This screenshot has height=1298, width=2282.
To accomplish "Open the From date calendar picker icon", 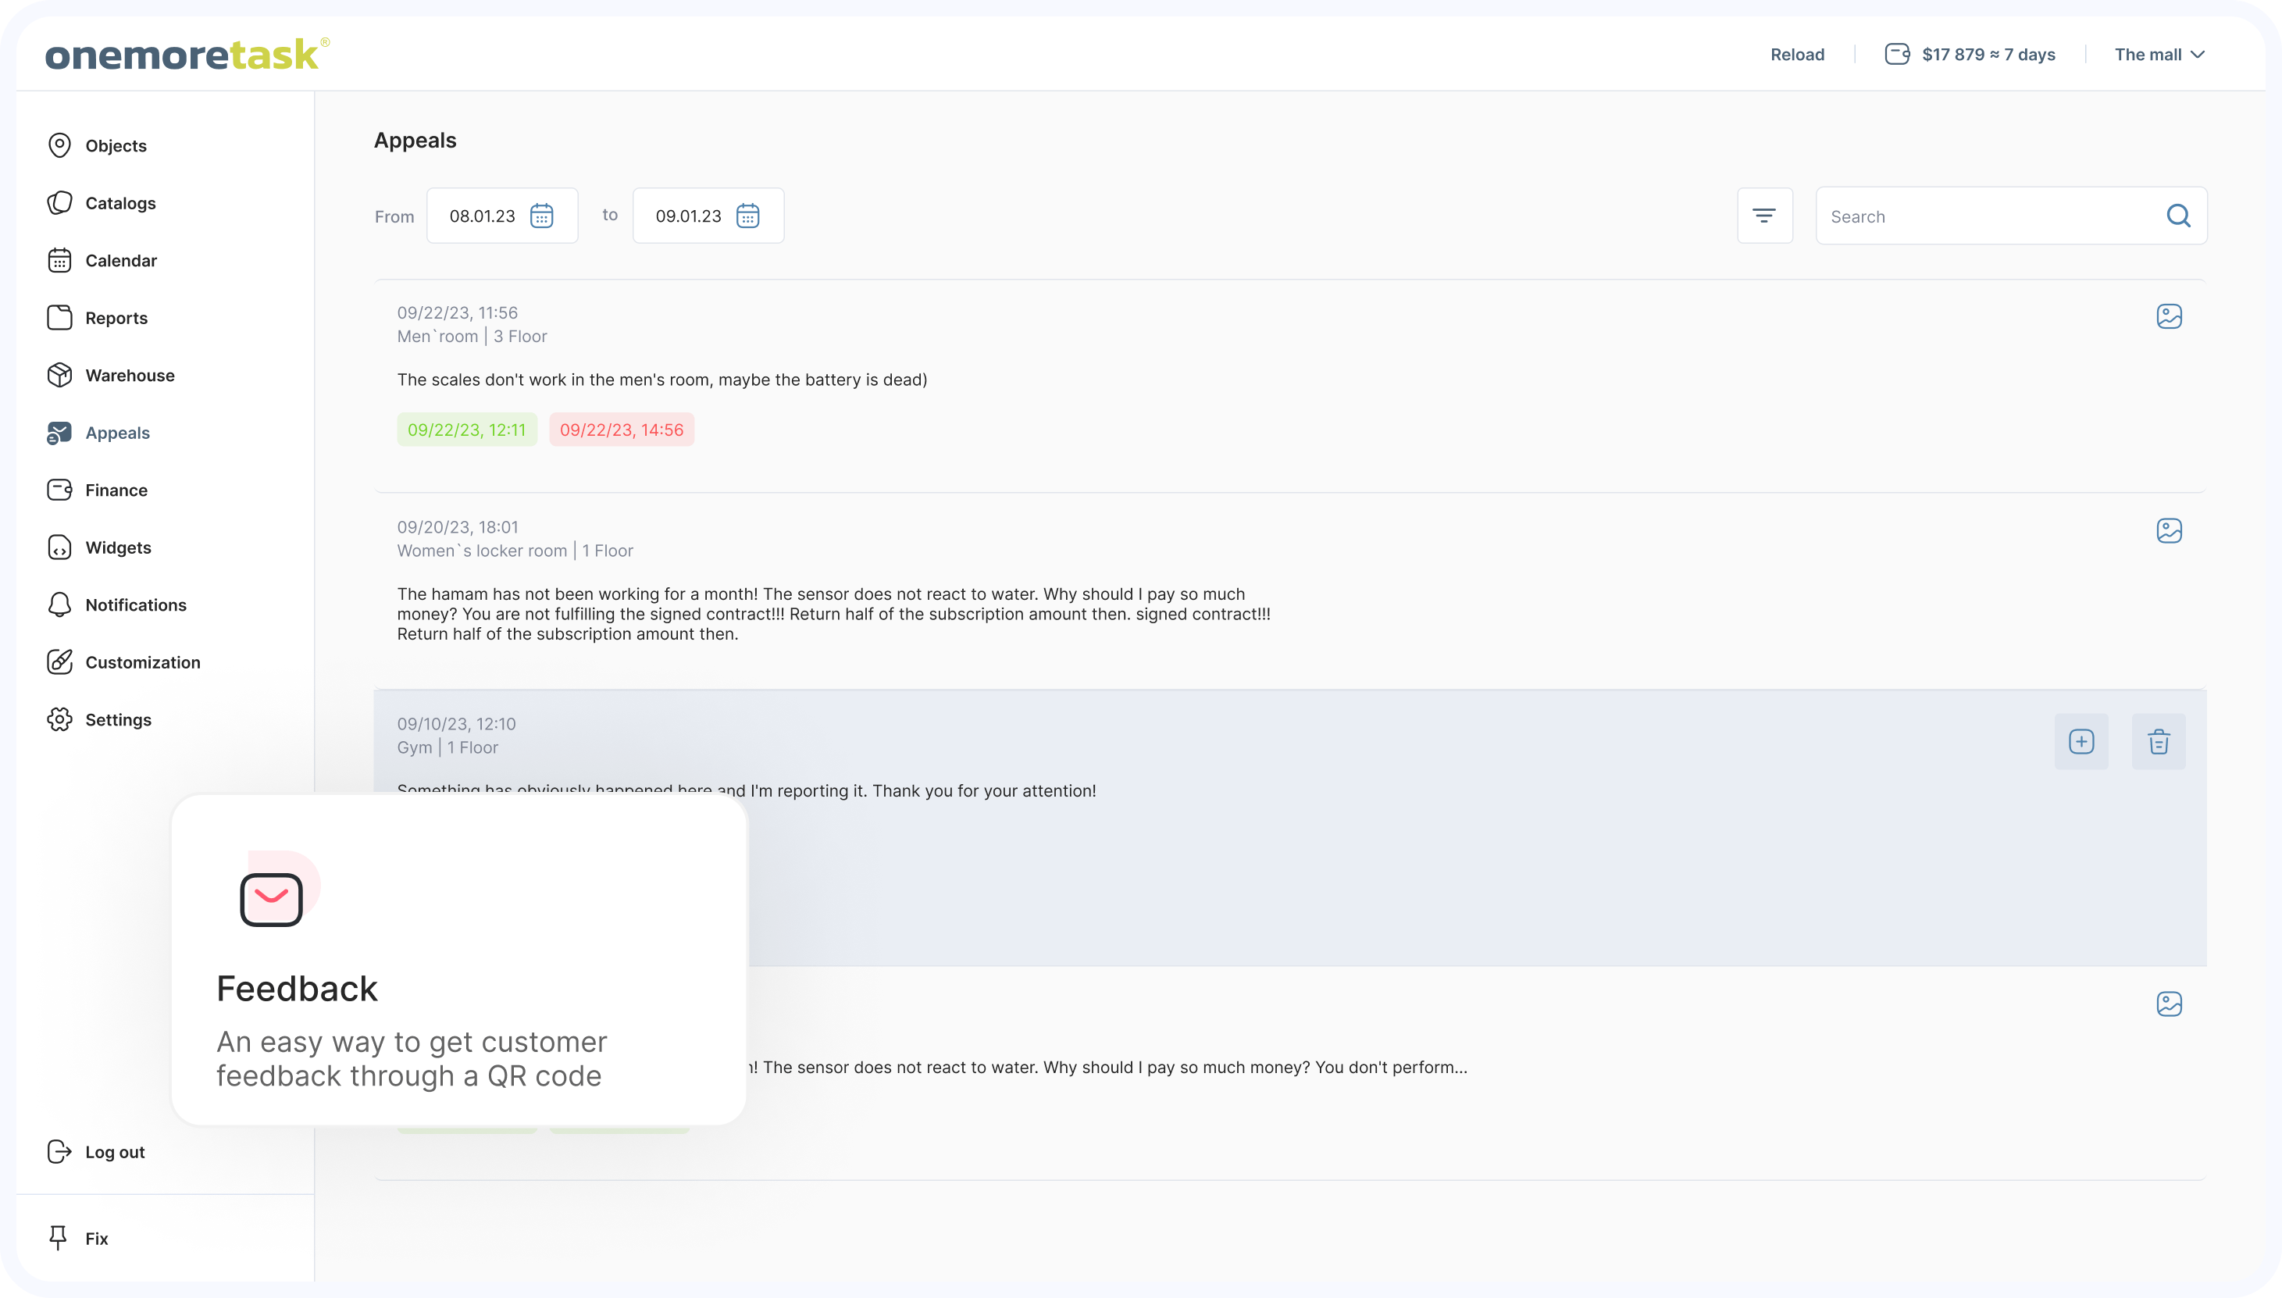I will click(542, 216).
